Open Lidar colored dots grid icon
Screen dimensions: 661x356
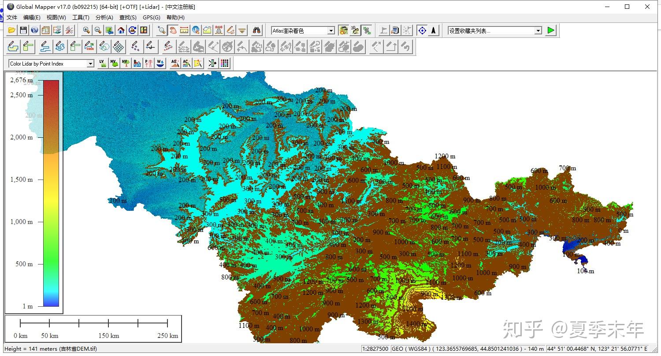pos(225,63)
